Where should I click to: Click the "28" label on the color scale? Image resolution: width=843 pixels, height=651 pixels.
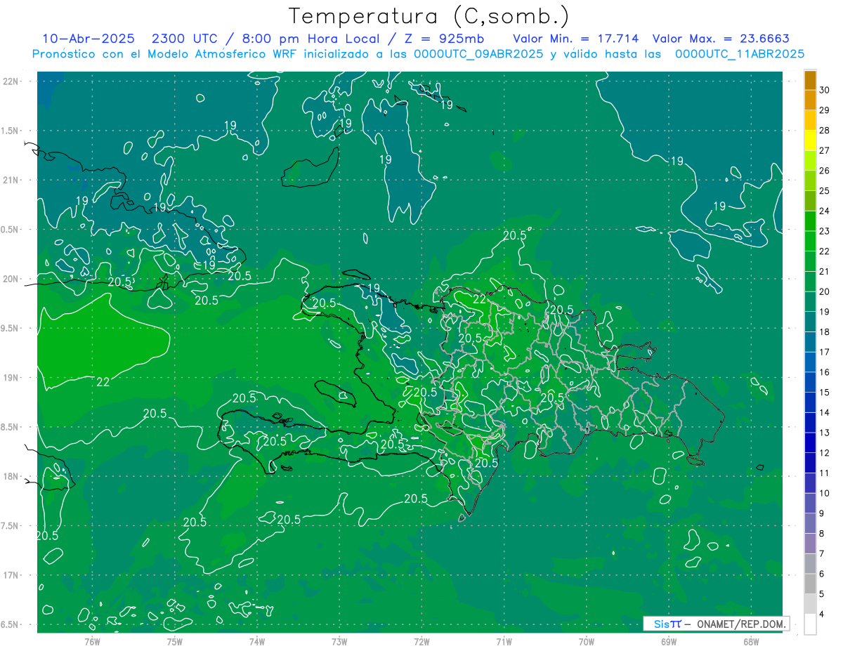(825, 130)
